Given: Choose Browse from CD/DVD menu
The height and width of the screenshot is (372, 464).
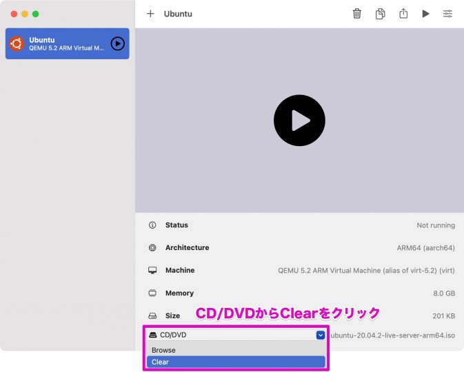Looking at the screenshot, I should tap(236, 350).
